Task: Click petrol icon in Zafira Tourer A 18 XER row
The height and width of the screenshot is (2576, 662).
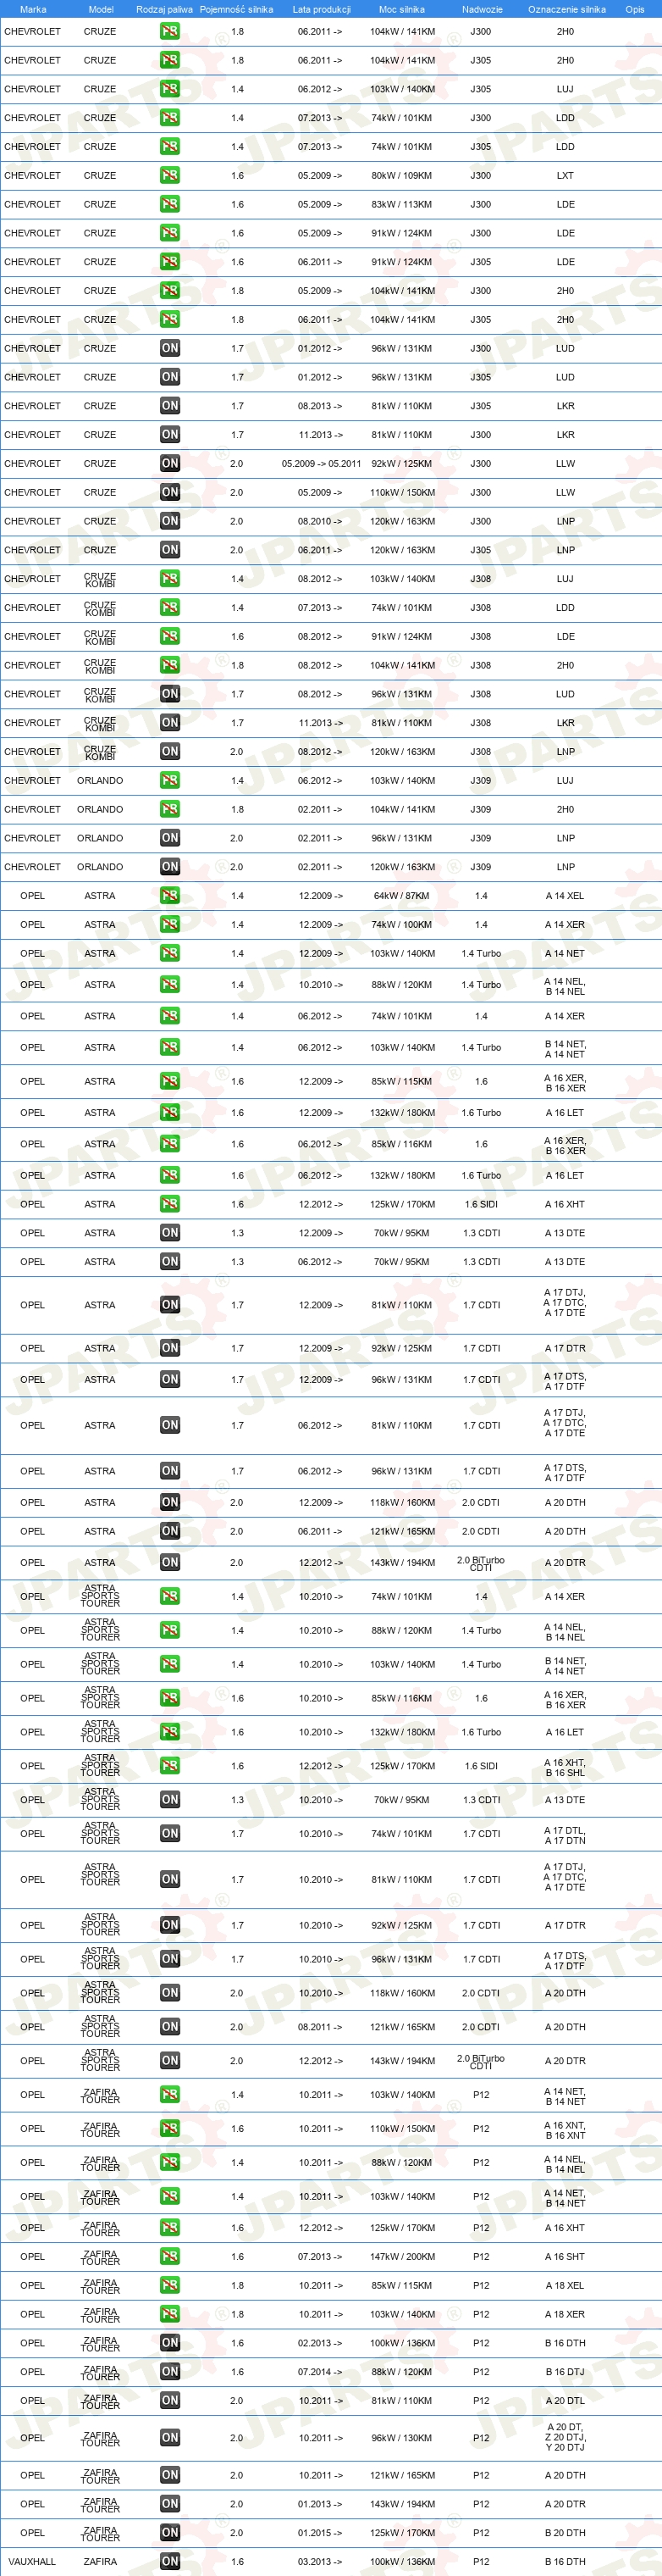Action: pyautogui.click(x=170, y=2314)
